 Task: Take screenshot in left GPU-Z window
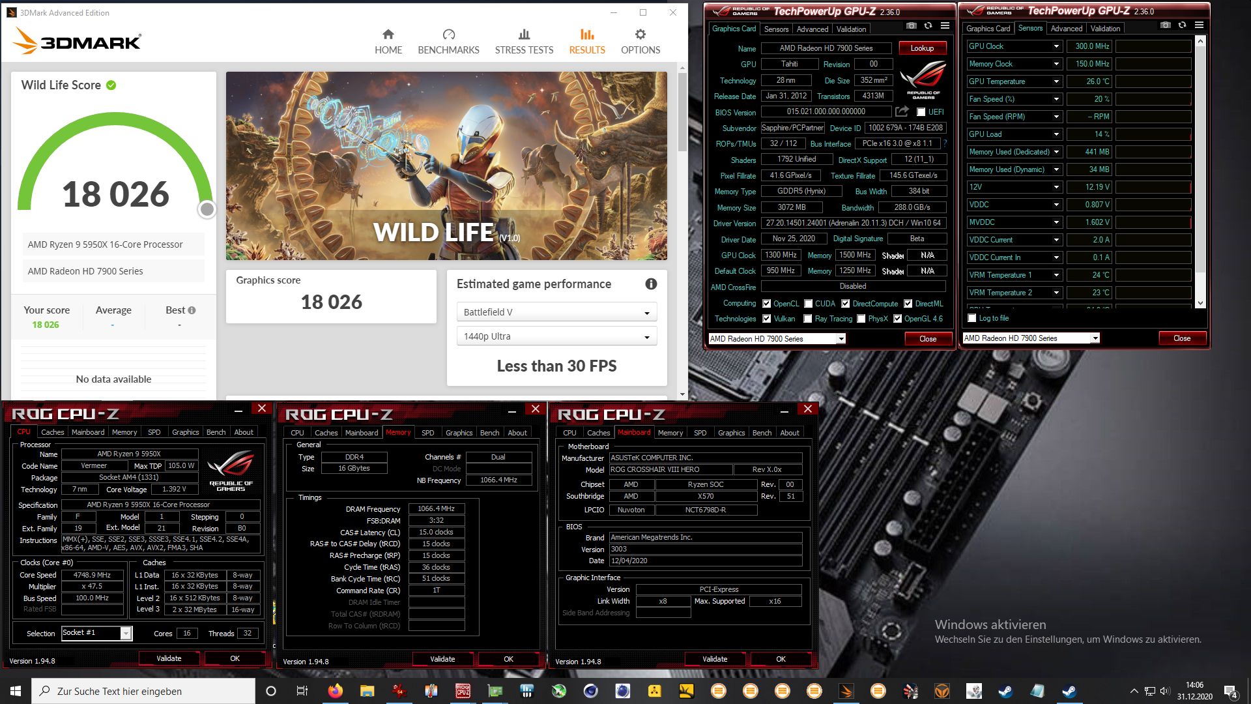click(x=912, y=25)
